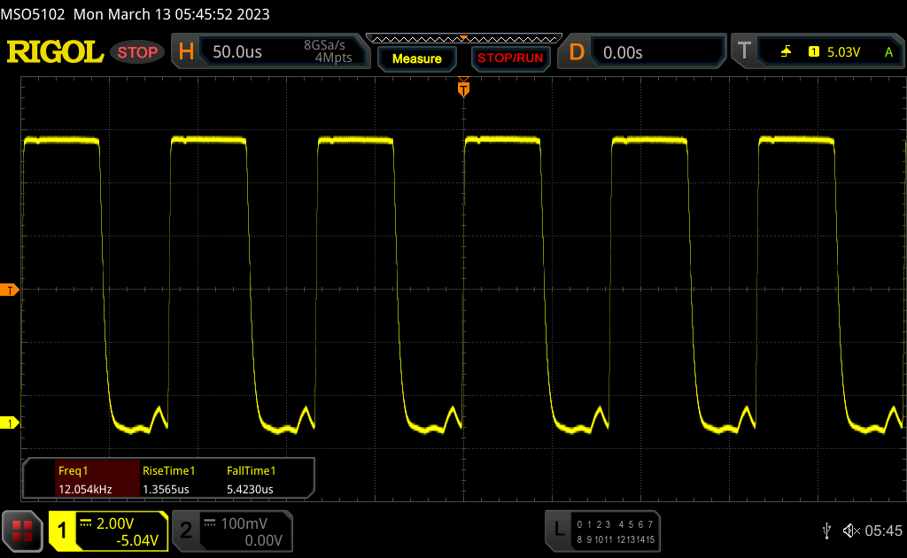Select the Freq1 measurement item

pos(97,479)
